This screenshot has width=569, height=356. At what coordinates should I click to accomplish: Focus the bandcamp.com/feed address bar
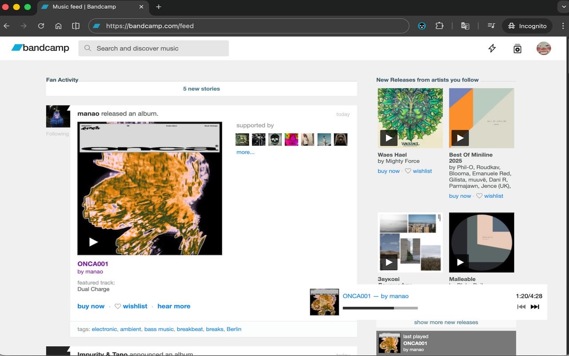point(248,26)
